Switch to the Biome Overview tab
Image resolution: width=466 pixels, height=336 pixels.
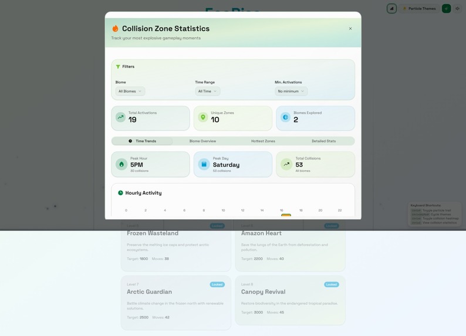click(202, 141)
